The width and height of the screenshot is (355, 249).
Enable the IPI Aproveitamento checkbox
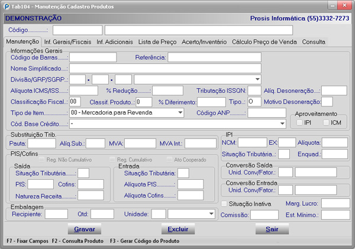[299, 122]
